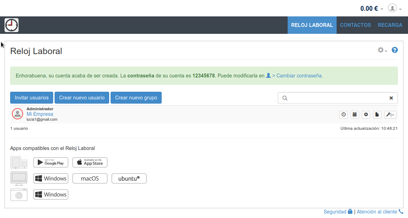The height and width of the screenshot is (218, 408).
Task: Click the gear icon in the user row
Action: tap(366, 114)
